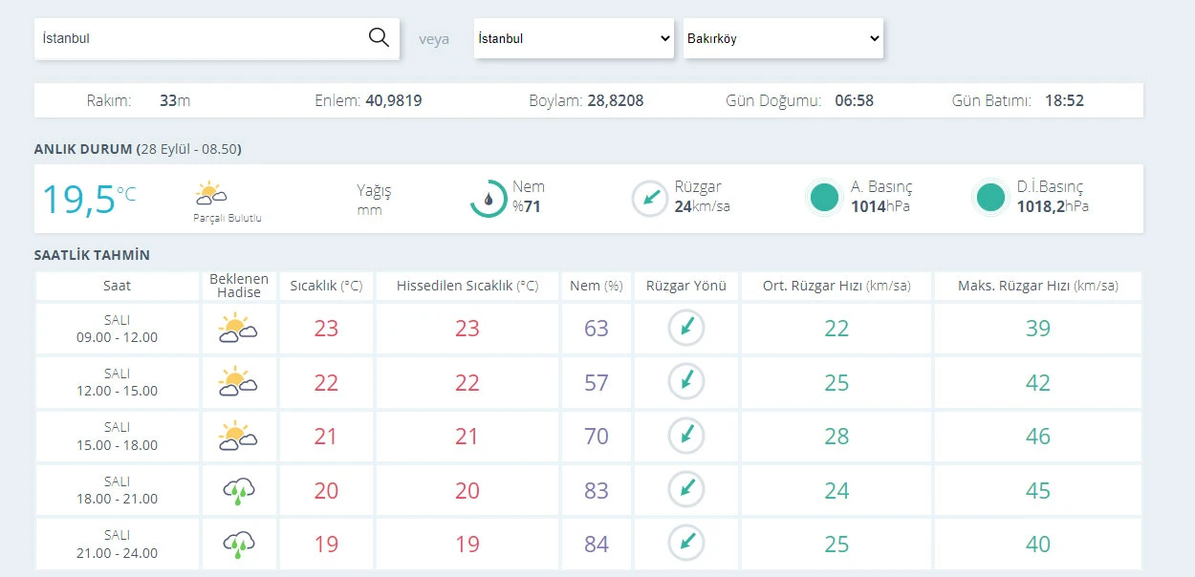The height and width of the screenshot is (577, 1195).
Task: Click the Hissedilen Sıcaklık column header
Action: point(467,286)
